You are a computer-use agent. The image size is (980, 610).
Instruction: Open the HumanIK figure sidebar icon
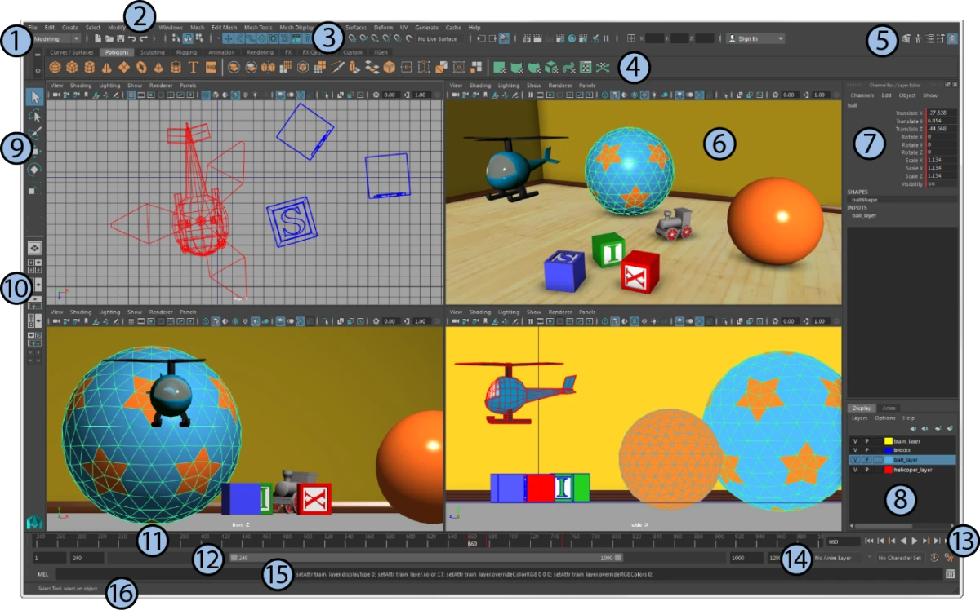point(919,38)
